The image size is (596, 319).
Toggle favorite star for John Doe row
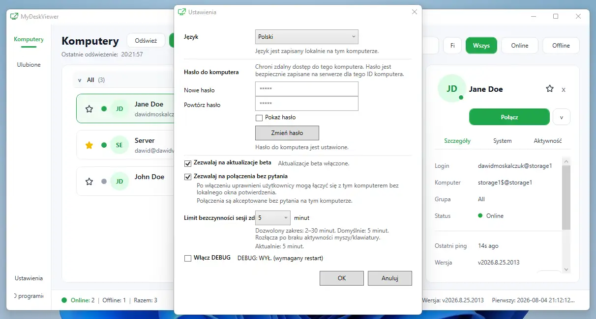(89, 182)
